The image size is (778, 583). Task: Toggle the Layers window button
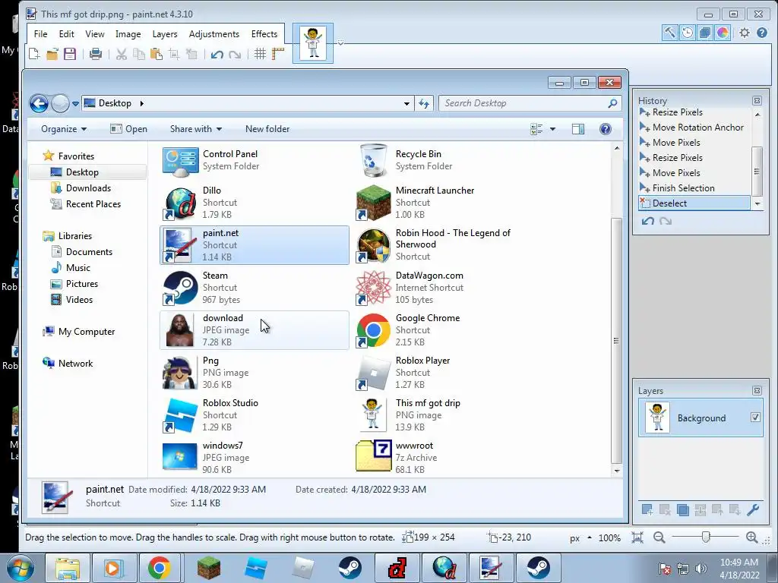point(704,33)
